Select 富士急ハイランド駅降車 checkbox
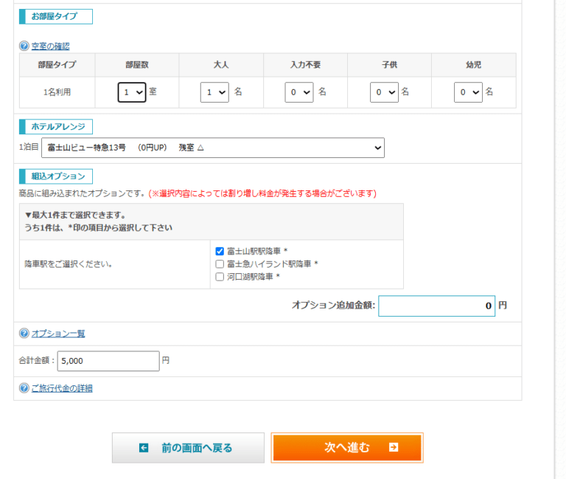Screen dimensions: 566x479 220,263
